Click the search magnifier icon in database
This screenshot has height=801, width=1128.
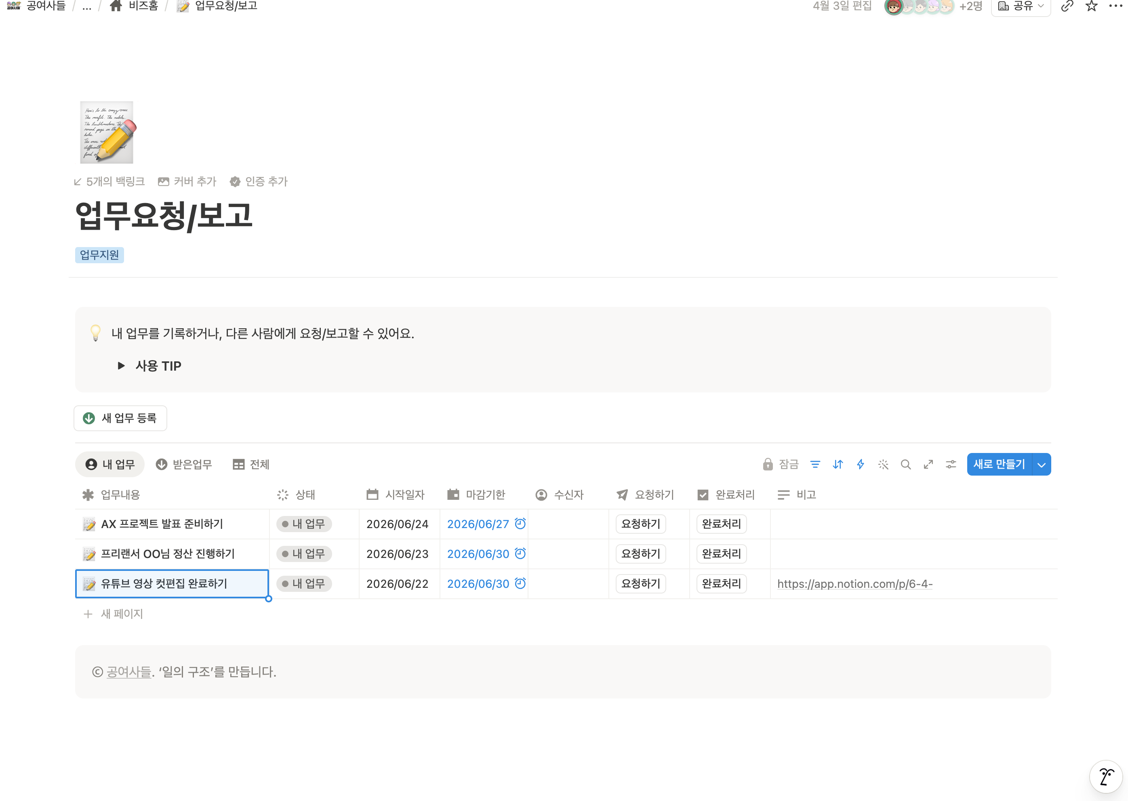pos(905,464)
